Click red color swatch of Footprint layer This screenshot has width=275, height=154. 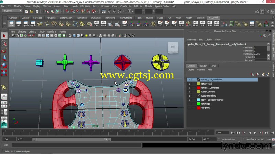(x=198, y=108)
